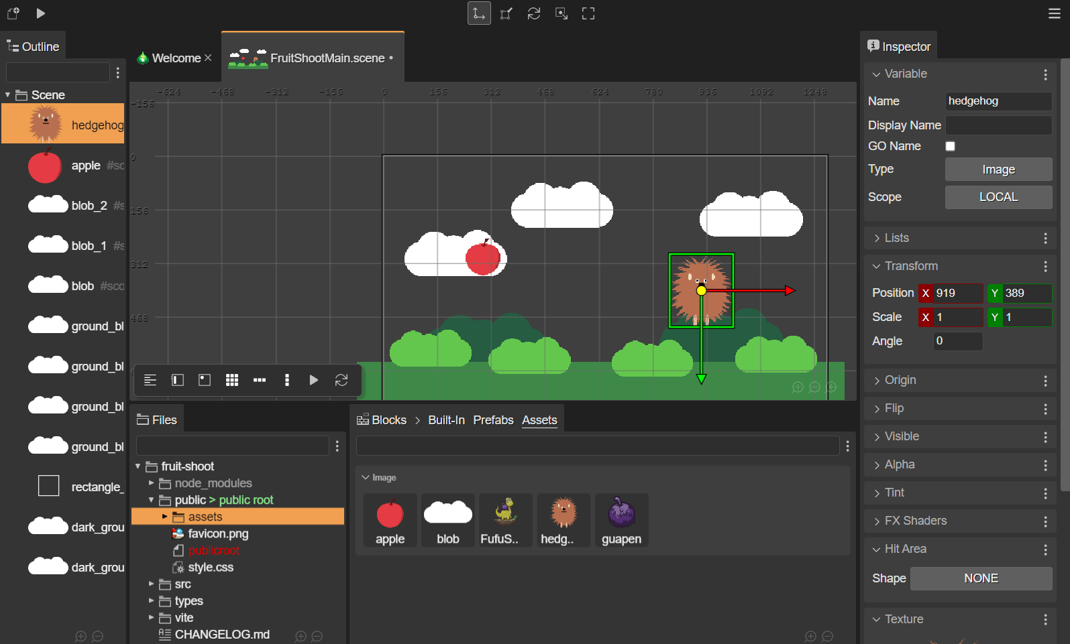Toggle Scope LOCAL button
Screen dimensions: 1070x644
998,197
